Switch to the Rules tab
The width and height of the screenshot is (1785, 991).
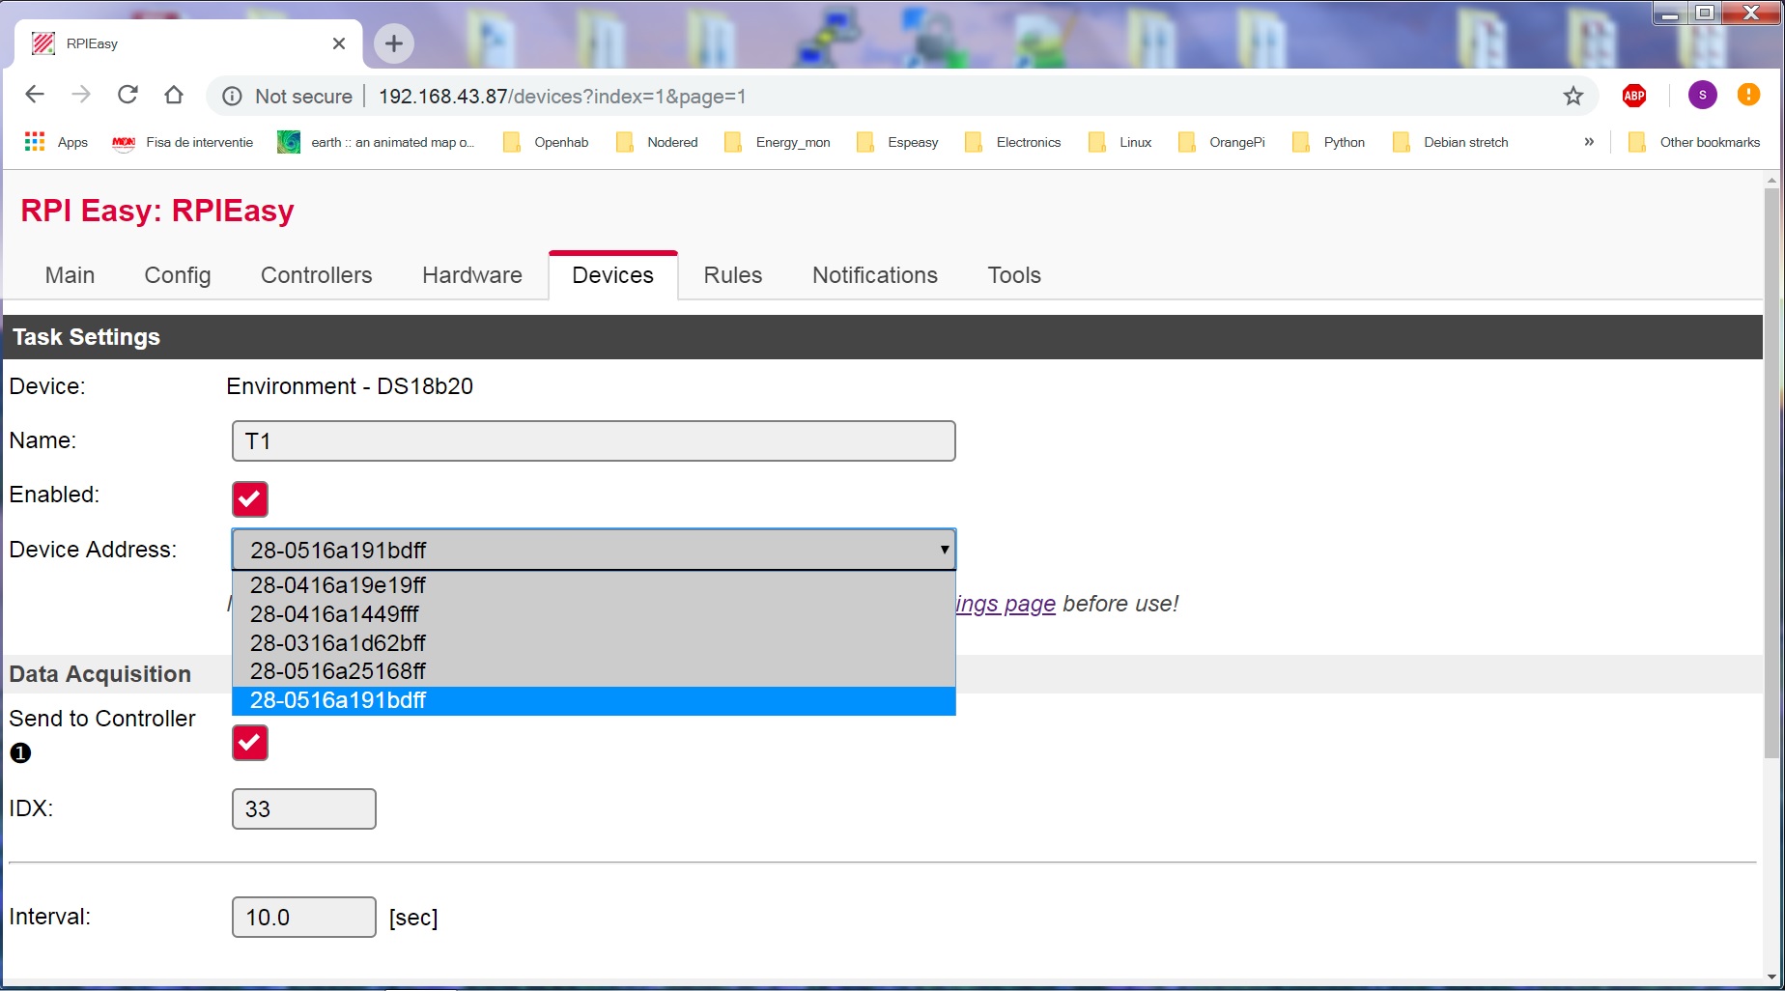[733, 275]
